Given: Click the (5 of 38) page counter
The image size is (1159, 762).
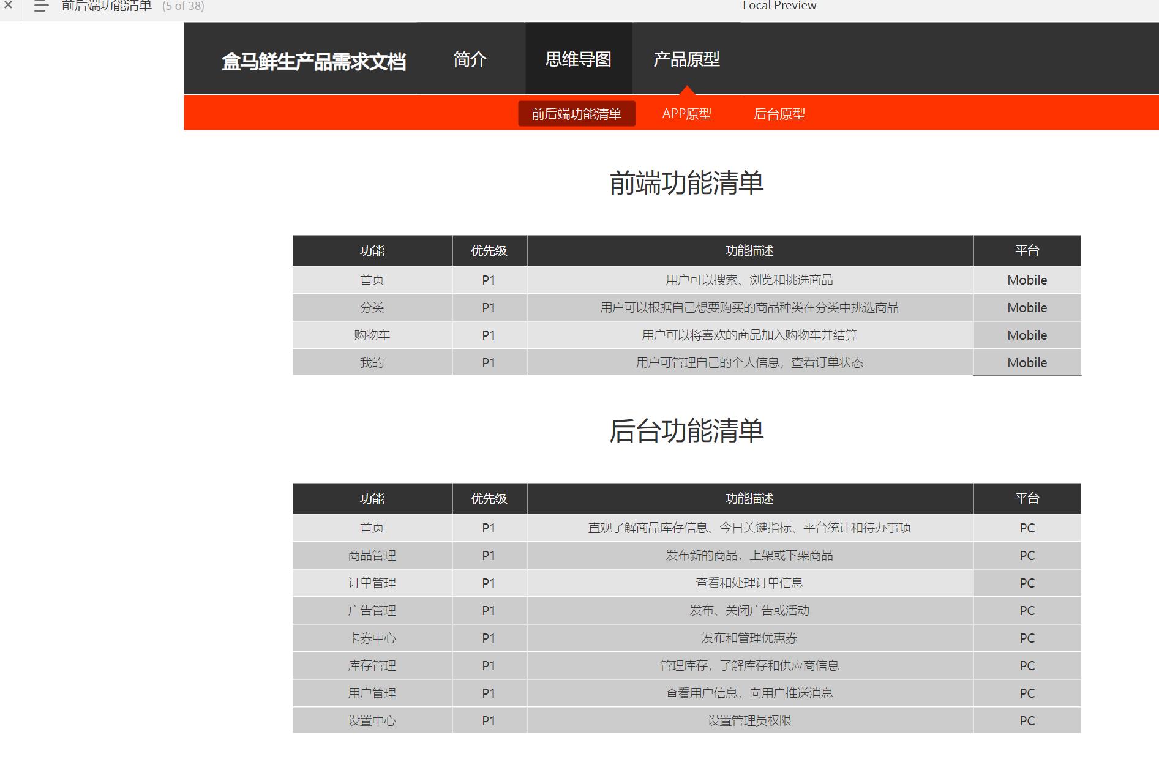Looking at the screenshot, I should tap(183, 6).
